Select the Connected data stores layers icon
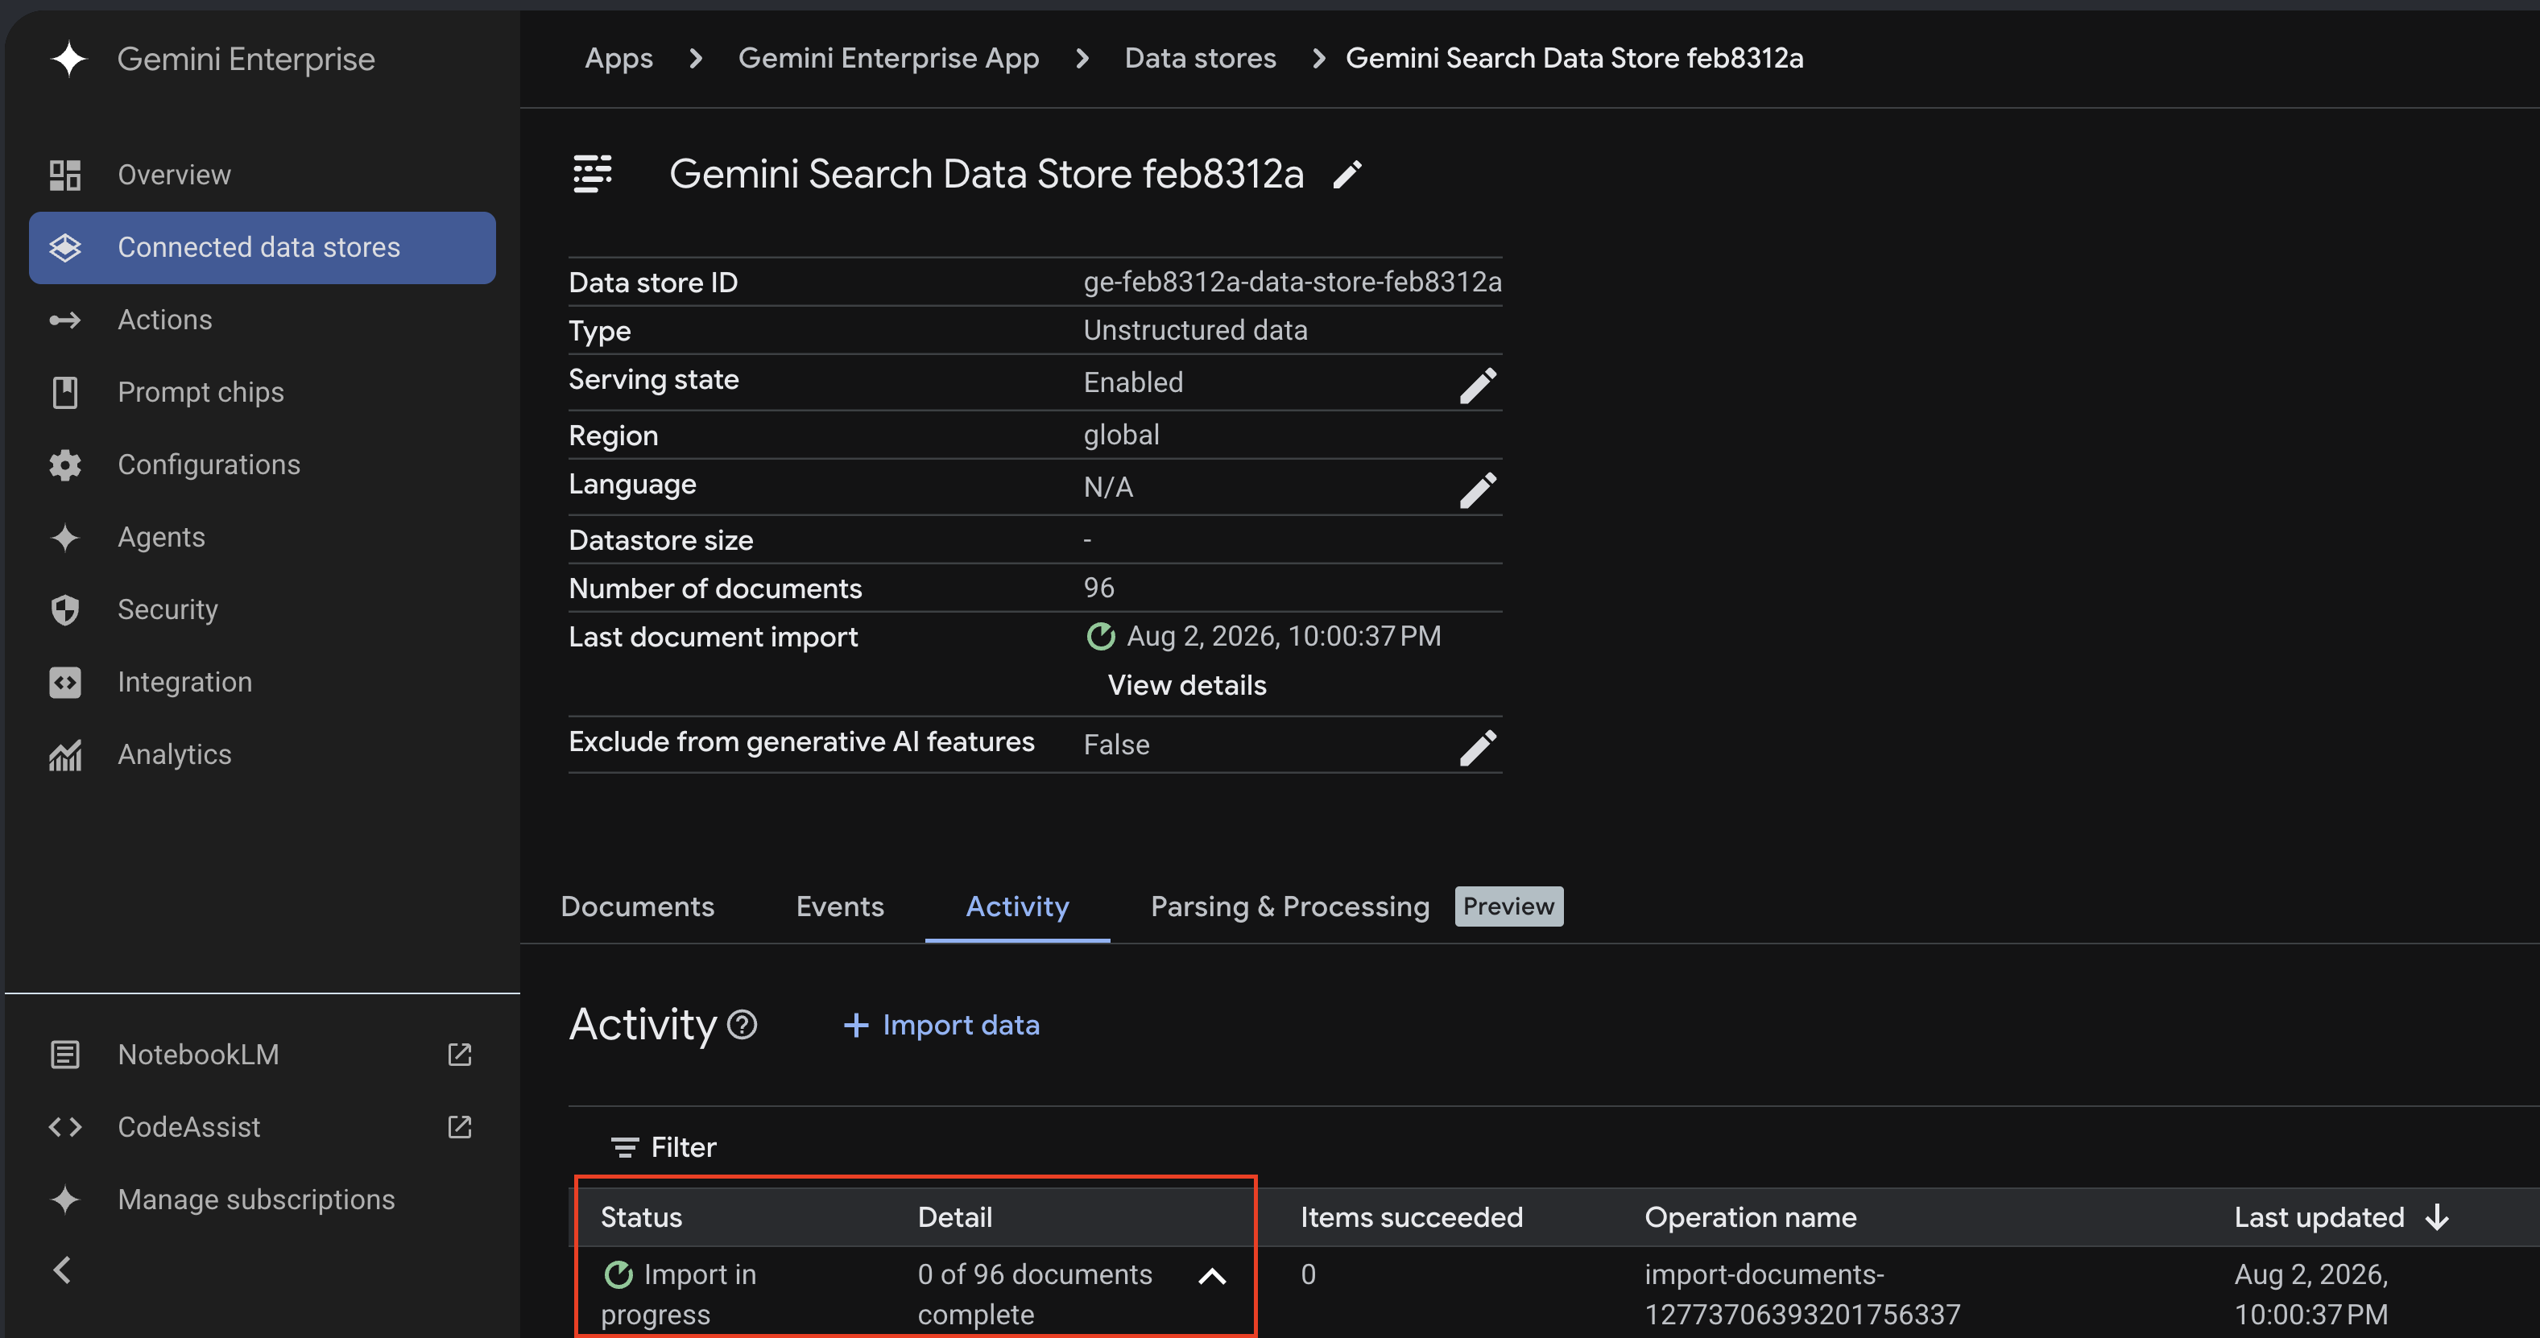The image size is (2540, 1338). [65, 247]
